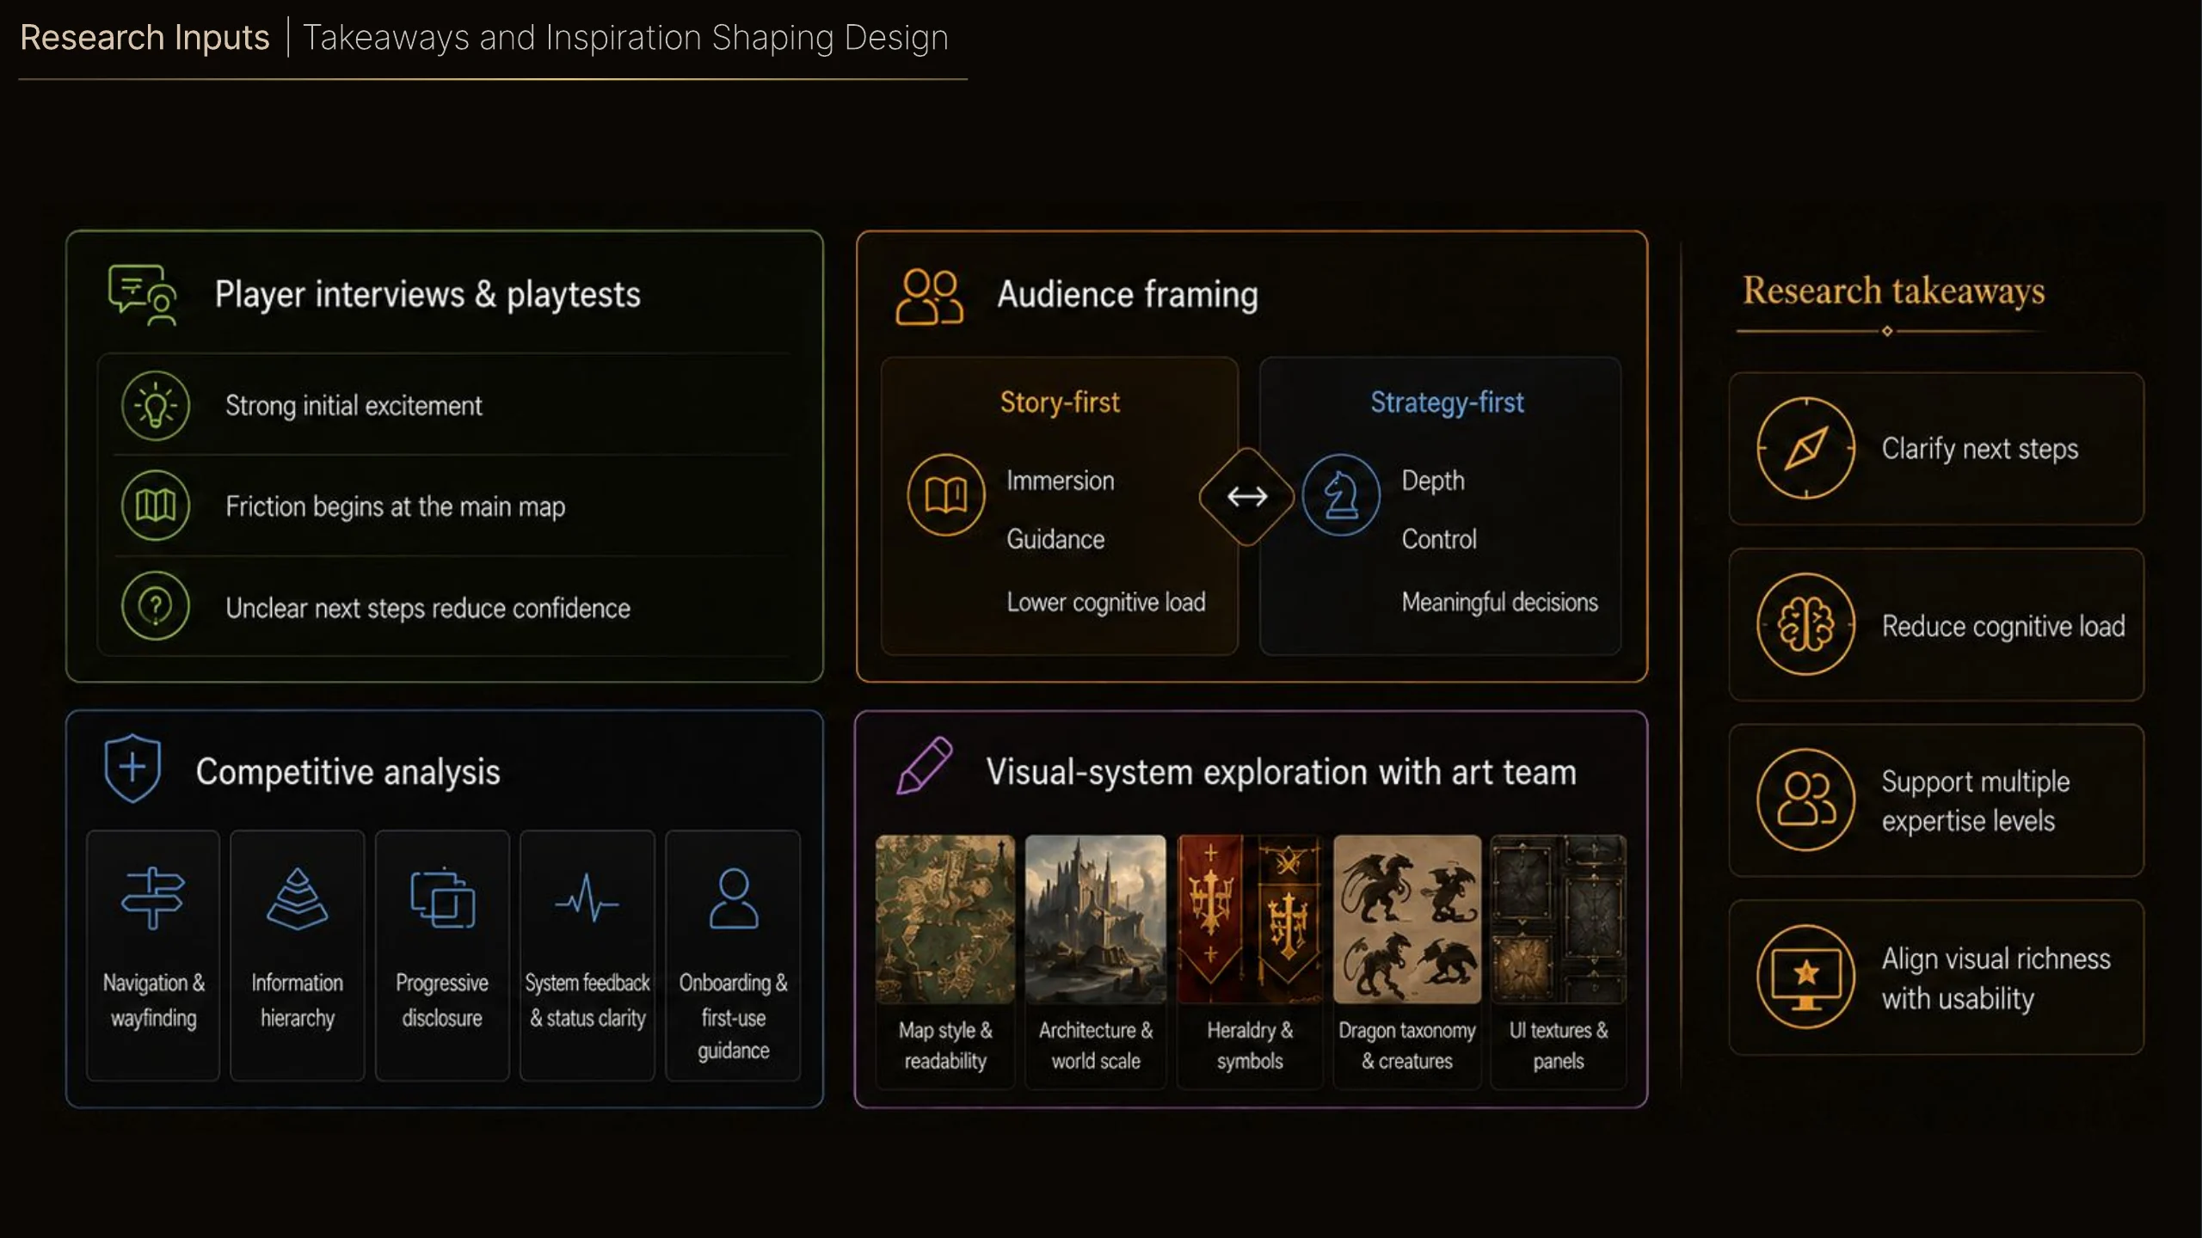Select Align visual richness with usability text
The image size is (2202, 1238).
pos(1996,978)
